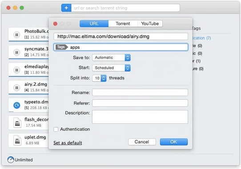This screenshot has height=169, width=241.
Task: Select the airy.2.dmg download row
Action: 28,87
